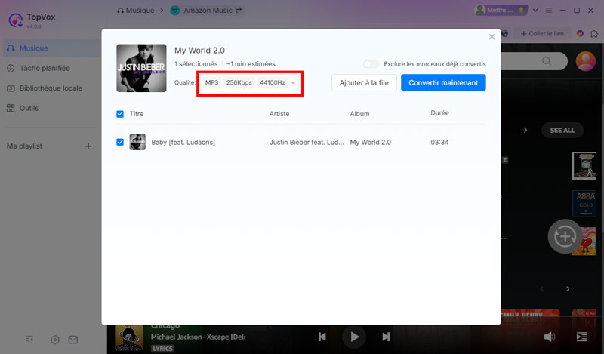Click the My World 2.0 album cover

(x=141, y=68)
